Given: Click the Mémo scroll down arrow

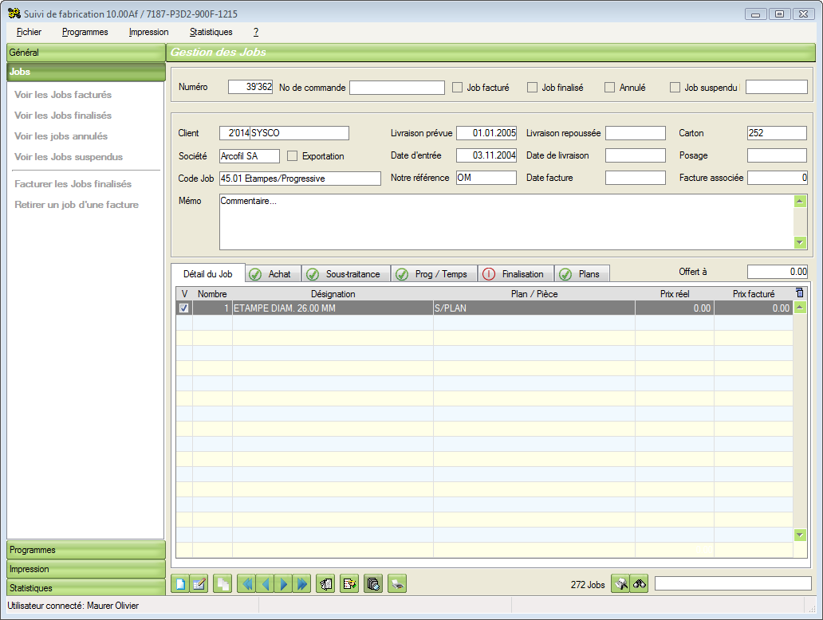Looking at the screenshot, I should (x=800, y=242).
